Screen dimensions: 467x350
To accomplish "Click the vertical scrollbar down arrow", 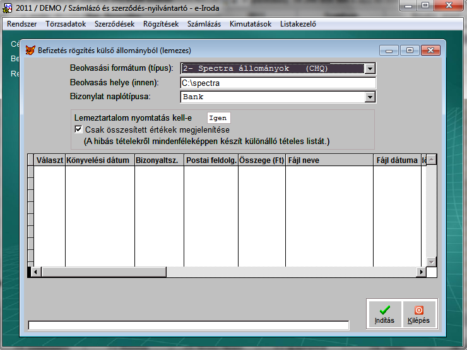I will 431,262.
